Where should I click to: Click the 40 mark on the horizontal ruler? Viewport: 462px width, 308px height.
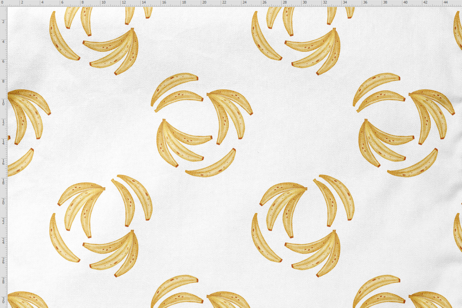pyautogui.click(x=405, y=3)
